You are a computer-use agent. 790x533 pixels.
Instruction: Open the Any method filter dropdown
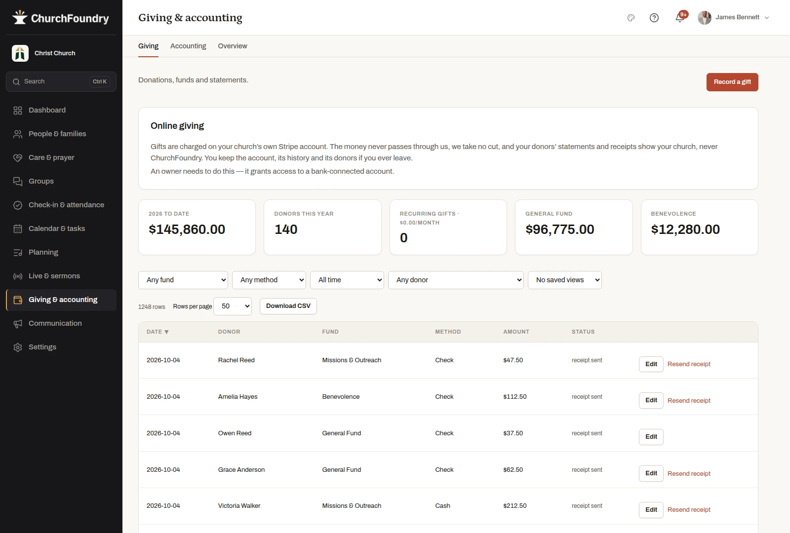269,280
